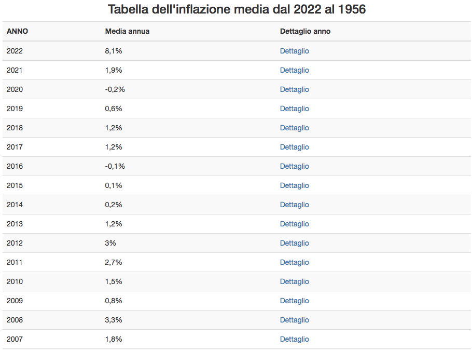
Task: Select Dettaglio for year 2010
Action: [x=295, y=281]
